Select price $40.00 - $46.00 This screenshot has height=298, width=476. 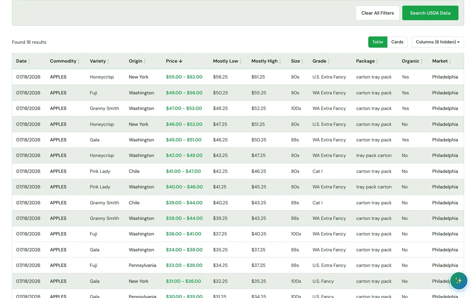click(x=184, y=187)
